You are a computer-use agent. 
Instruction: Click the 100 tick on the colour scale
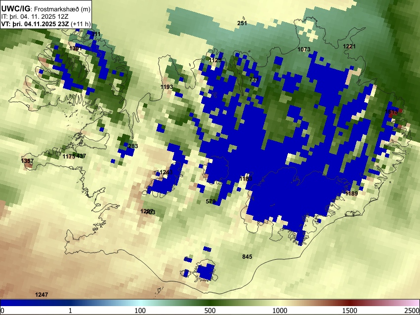click(140, 311)
